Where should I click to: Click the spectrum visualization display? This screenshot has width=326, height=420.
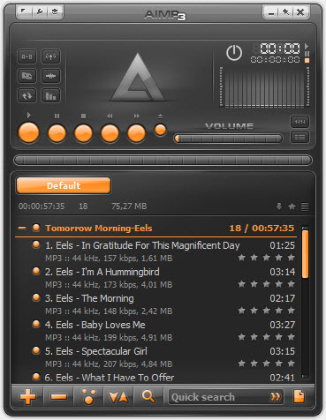coord(264,86)
